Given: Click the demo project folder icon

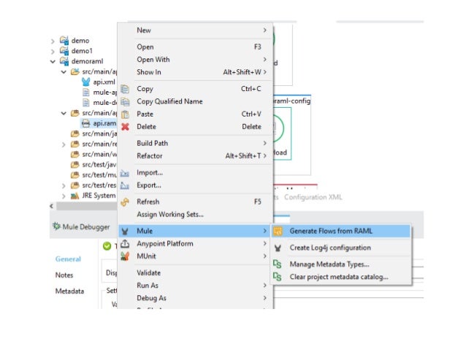Looking at the screenshot, I should pos(64,40).
